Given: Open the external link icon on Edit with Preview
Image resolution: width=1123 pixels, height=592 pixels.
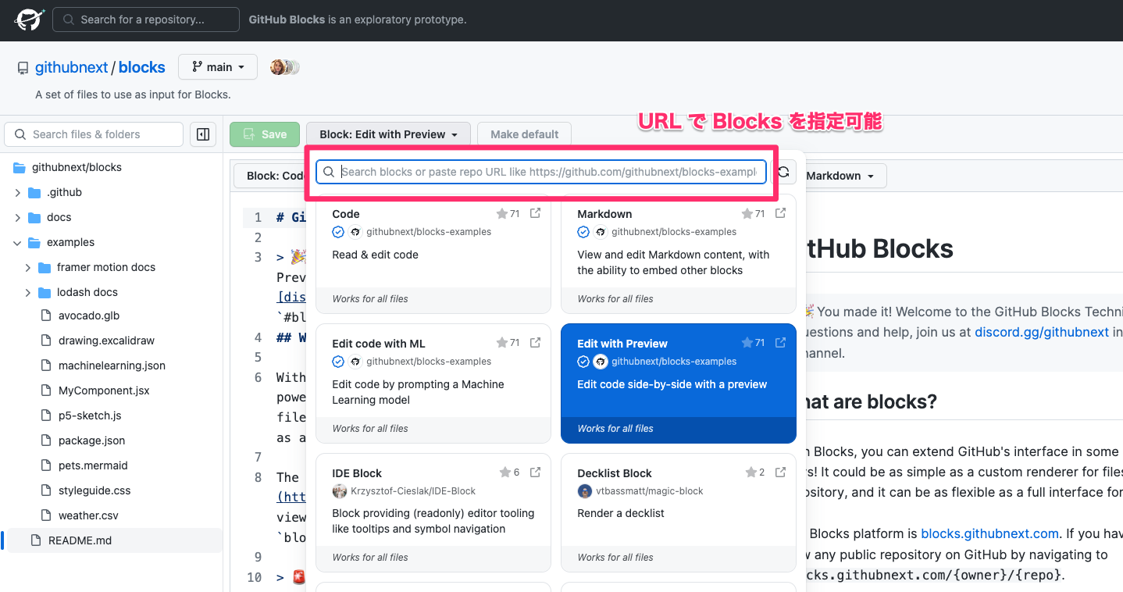Looking at the screenshot, I should coord(780,342).
